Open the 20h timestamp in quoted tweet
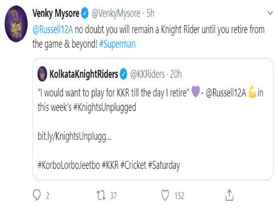This screenshot has width=278, height=208. (x=176, y=74)
